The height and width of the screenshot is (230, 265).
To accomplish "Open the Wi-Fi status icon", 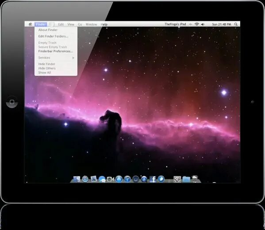I will (x=197, y=24).
